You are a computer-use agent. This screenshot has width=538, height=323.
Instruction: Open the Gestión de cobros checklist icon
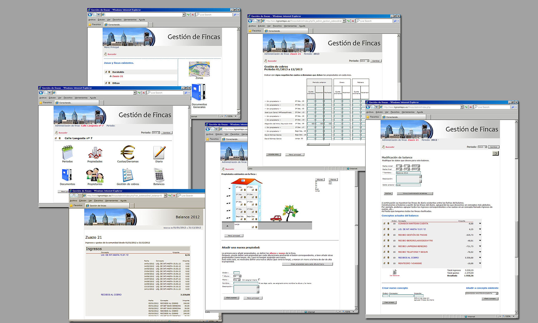tap(128, 175)
